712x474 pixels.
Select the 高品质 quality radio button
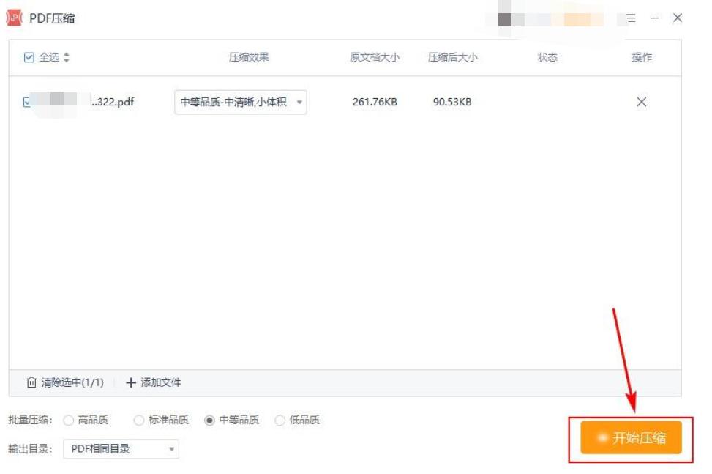coord(70,421)
